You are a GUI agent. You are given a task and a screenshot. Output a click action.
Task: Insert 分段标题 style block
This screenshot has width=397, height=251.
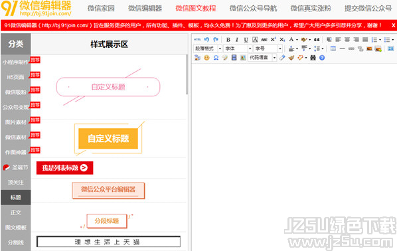[x=107, y=221]
